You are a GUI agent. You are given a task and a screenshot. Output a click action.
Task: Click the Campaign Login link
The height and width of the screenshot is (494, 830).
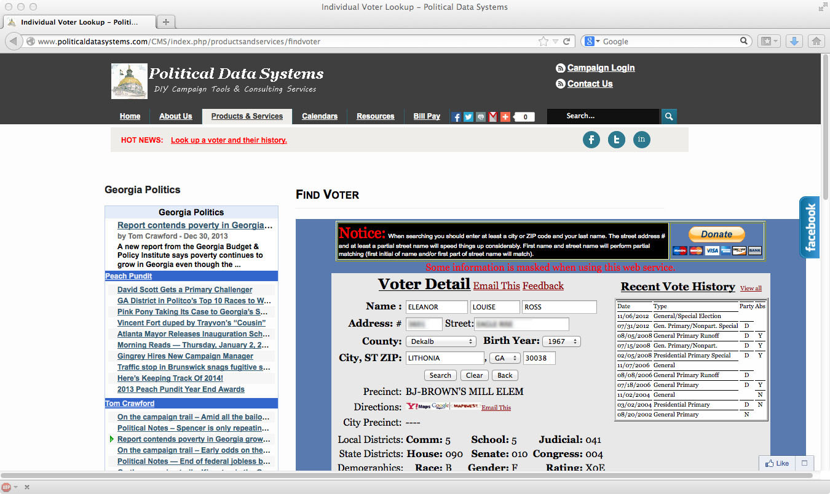tap(601, 68)
